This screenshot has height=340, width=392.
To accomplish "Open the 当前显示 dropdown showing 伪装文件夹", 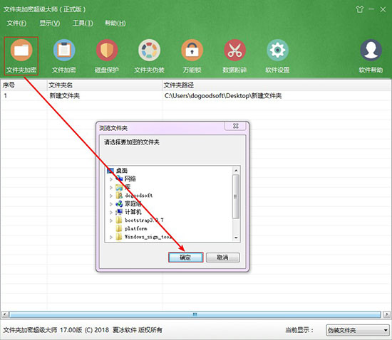I will tap(358, 330).
